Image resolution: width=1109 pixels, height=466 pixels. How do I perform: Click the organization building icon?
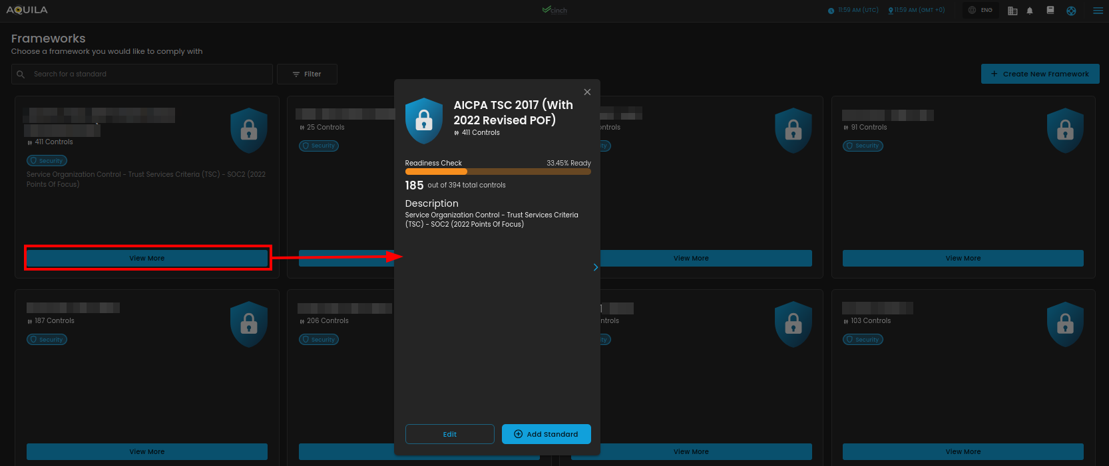1012,11
